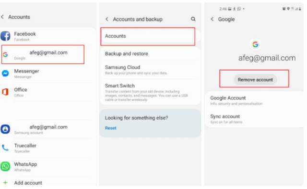This screenshot has width=307, height=189.
Task: Tap the 'Google' screen title
Action: [226, 19]
